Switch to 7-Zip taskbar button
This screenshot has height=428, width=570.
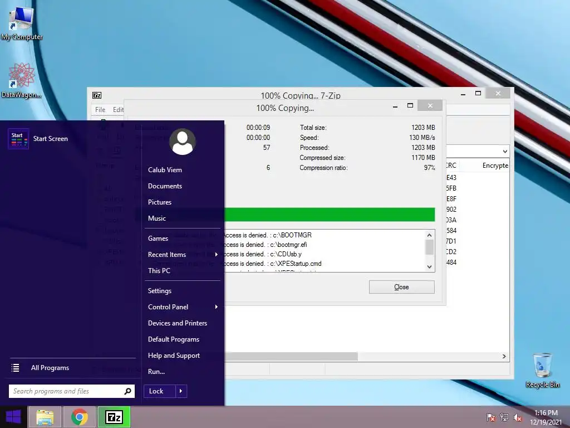[114, 417]
